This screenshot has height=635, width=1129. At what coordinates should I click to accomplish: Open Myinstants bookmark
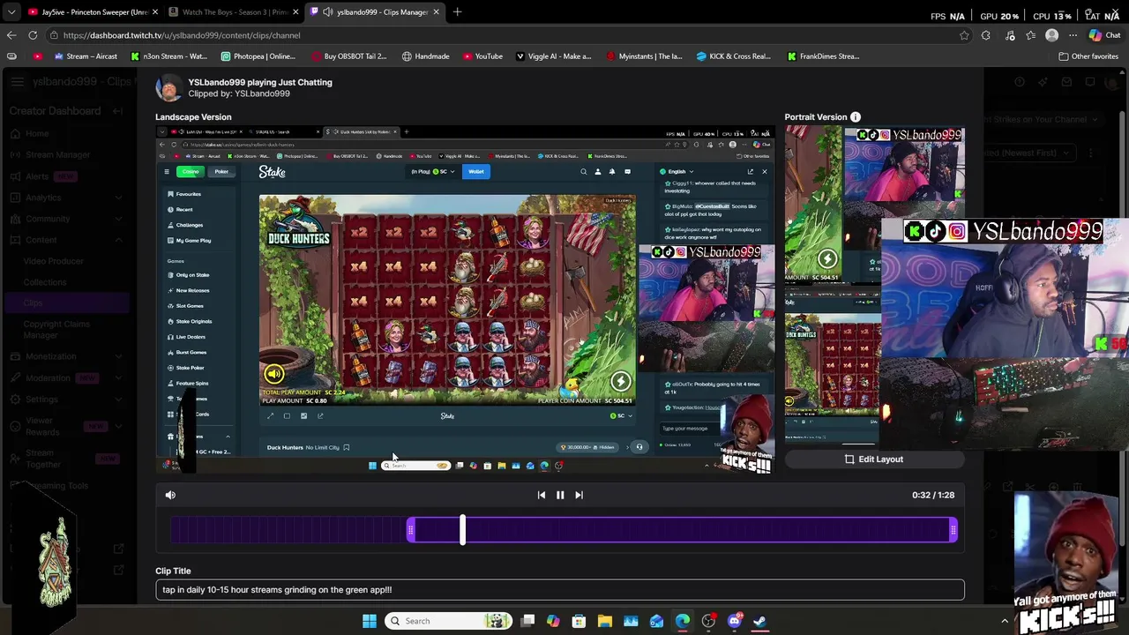[x=644, y=56]
